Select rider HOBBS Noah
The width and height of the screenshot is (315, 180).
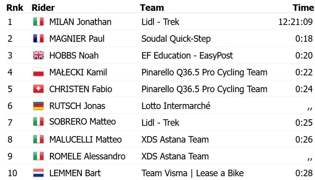(x=74, y=55)
